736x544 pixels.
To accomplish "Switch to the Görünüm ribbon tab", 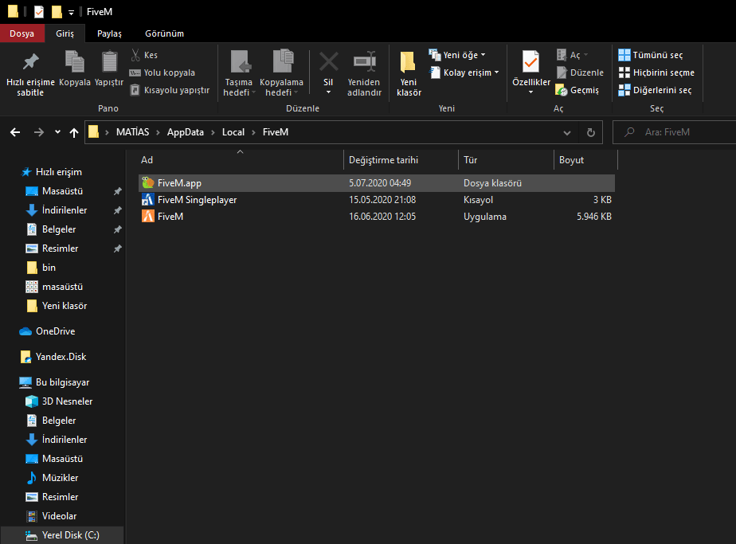I will [x=164, y=33].
